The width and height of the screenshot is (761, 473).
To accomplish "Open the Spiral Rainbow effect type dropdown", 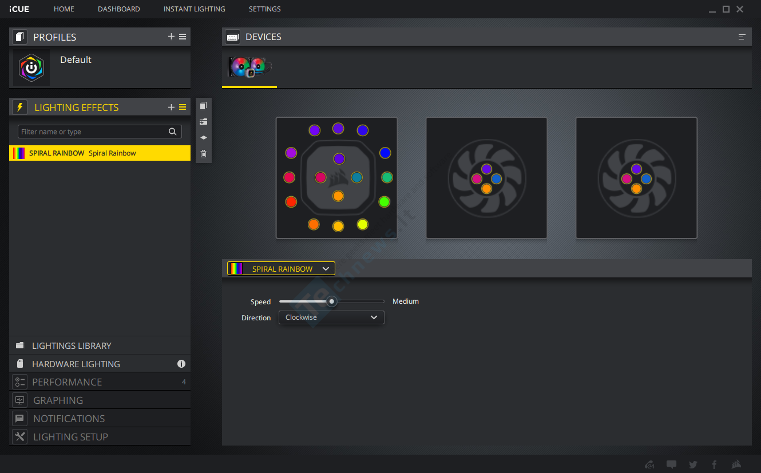I will coord(281,269).
